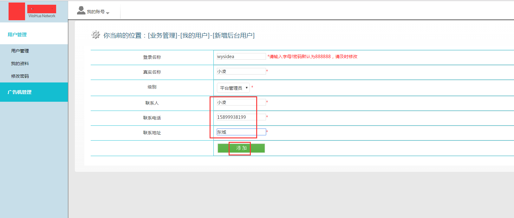Click the red square logo image
Screen dimensions: 514x218
point(16,11)
